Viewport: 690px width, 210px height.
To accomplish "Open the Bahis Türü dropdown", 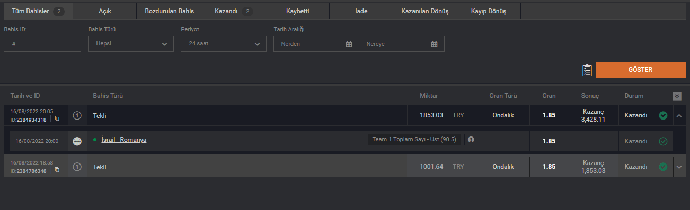I will 131,44.
